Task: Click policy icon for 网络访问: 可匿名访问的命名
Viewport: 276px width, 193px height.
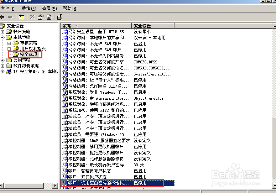Action: (65, 68)
